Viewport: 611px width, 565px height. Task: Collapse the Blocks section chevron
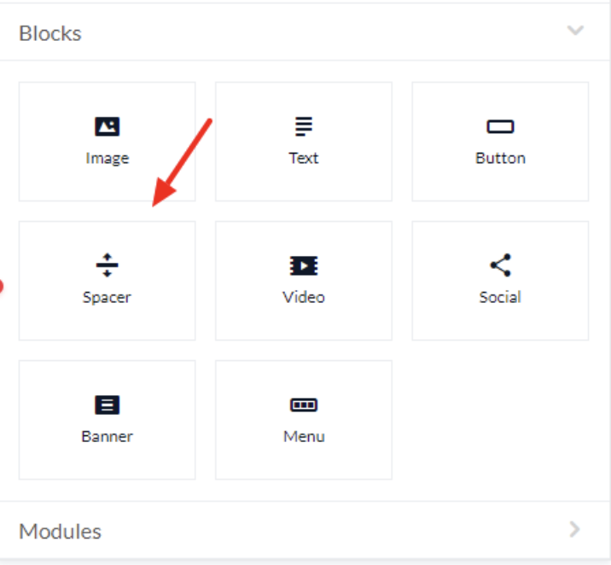click(x=575, y=31)
